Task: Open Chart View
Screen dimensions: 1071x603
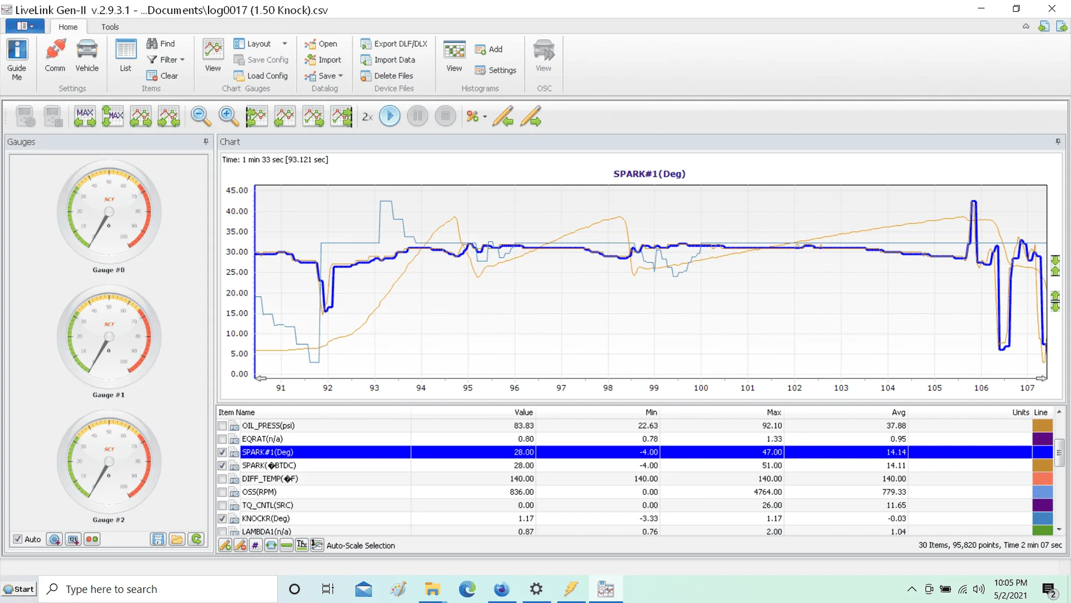Action: [x=213, y=56]
